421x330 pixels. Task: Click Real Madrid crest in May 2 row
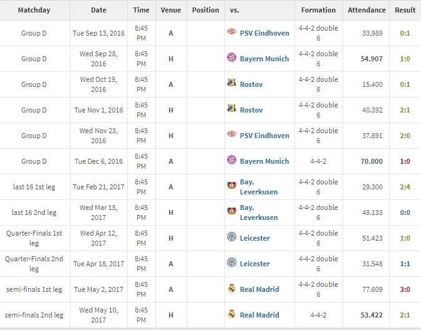pyautogui.click(x=231, y=288)
